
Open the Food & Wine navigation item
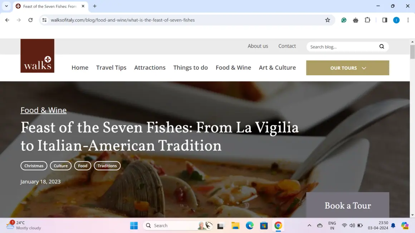pos(233,68)
